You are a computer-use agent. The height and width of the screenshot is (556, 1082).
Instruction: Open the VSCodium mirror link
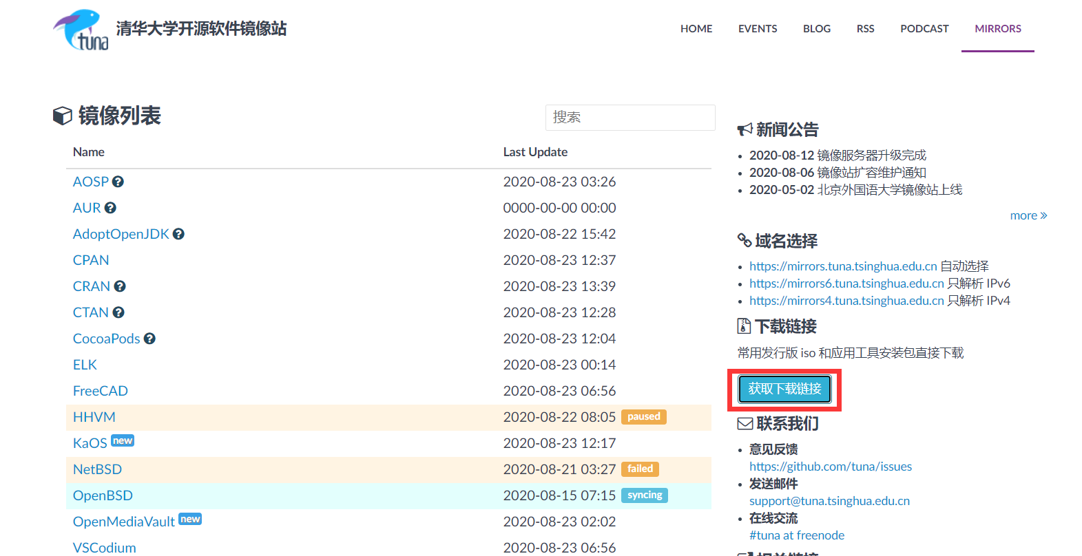(x=105, y=548)
